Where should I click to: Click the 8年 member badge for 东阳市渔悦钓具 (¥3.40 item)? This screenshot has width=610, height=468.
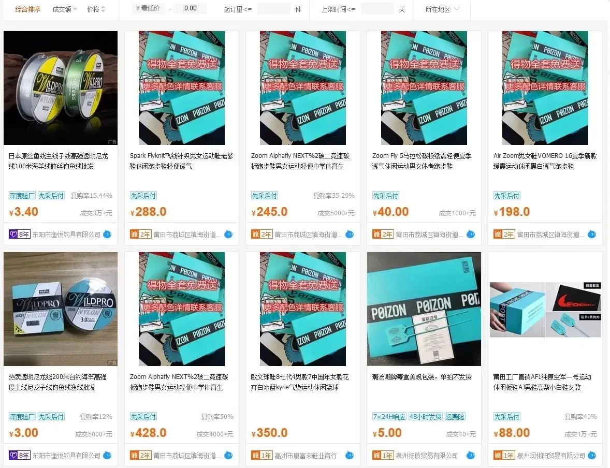tap(20, 234)
